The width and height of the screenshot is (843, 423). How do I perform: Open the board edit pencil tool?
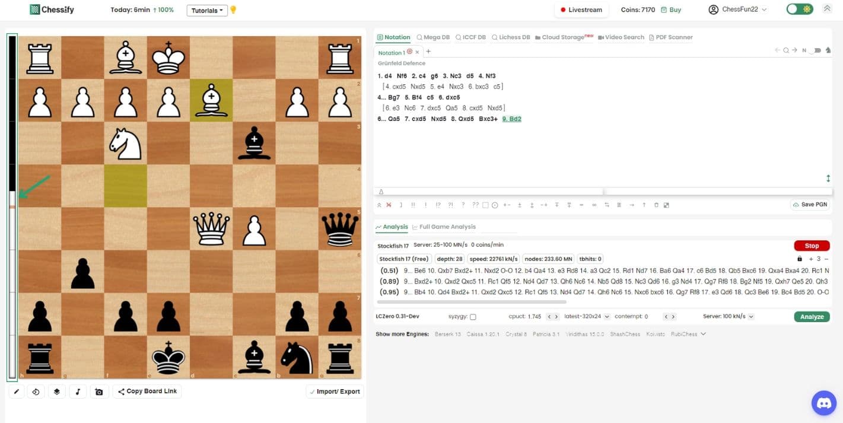(16, 392)
